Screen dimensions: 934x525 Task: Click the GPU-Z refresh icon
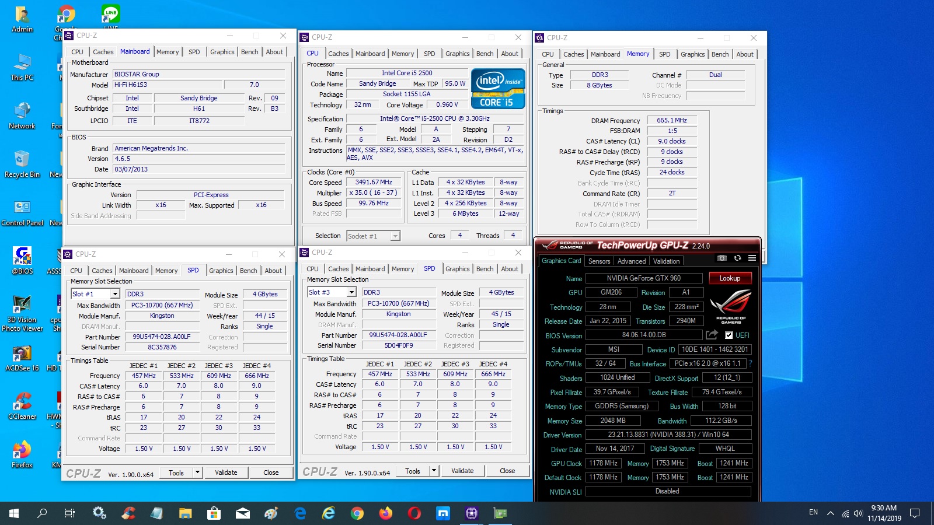pos(737,258)
